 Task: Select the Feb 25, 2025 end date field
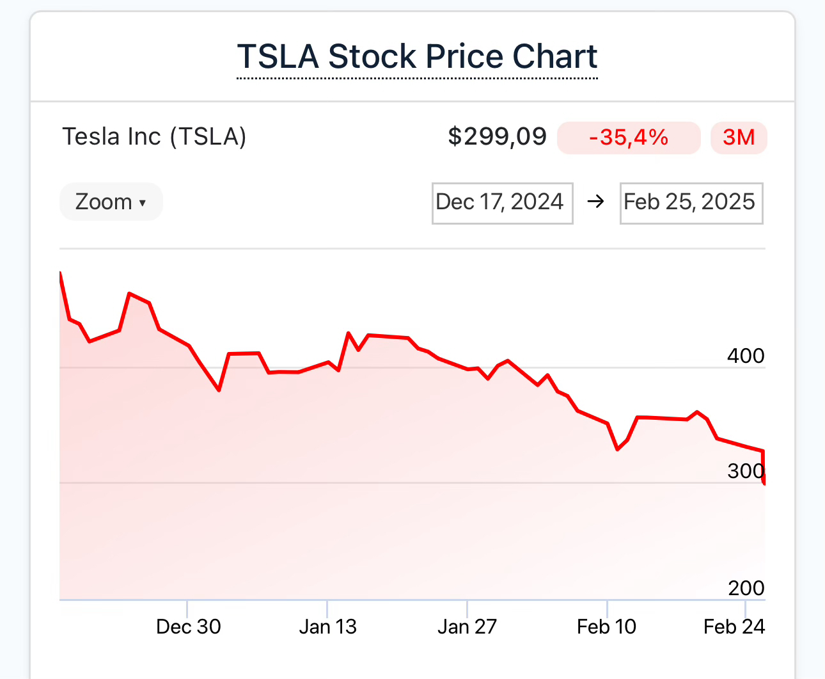pyautogui.click(x=691, y=203)
